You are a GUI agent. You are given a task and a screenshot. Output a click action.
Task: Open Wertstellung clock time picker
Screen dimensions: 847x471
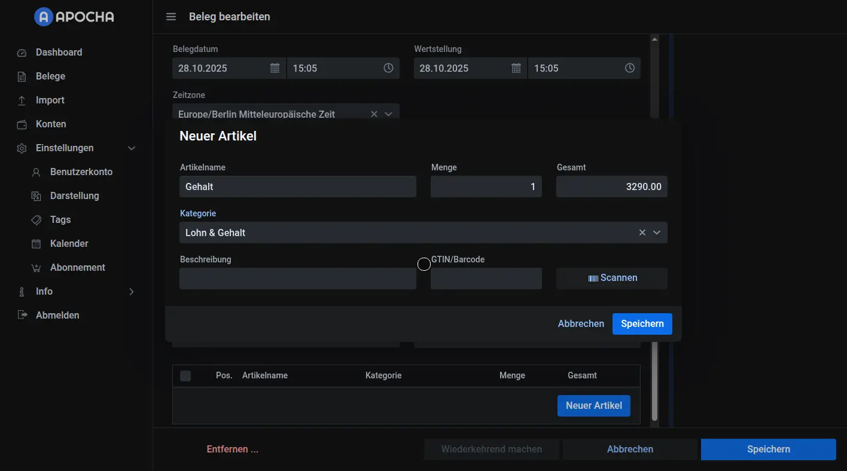pyautogui.click(x=629, y=68)
